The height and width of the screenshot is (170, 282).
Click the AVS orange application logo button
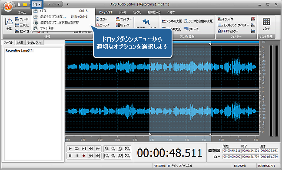pyautogui.click(x=8, y=7)
